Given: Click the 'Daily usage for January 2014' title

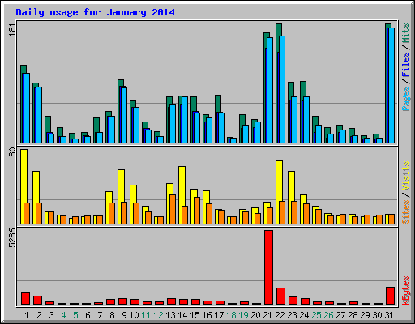Looking at the screenshot, I should [95, 12].
